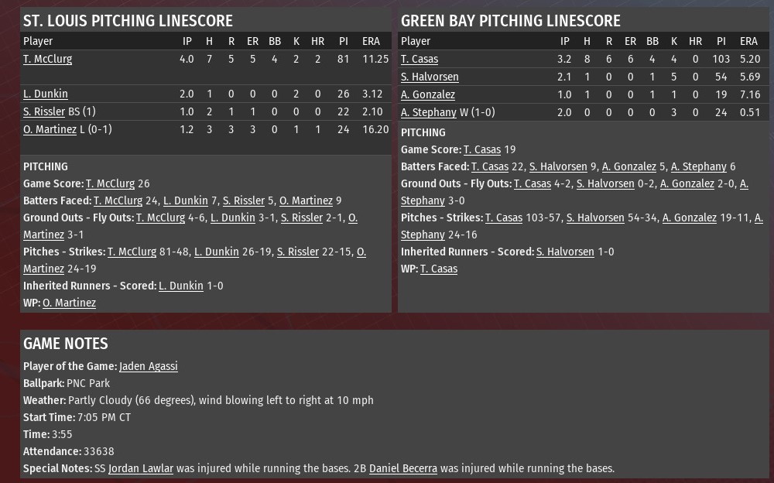
Task: Open L. Dunkin in pitching linescore table
Action: 46,94
